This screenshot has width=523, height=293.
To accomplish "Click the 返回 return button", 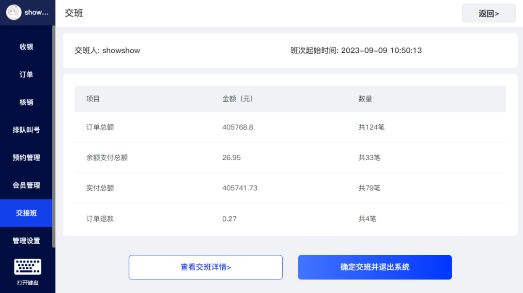I will (489, 13).
